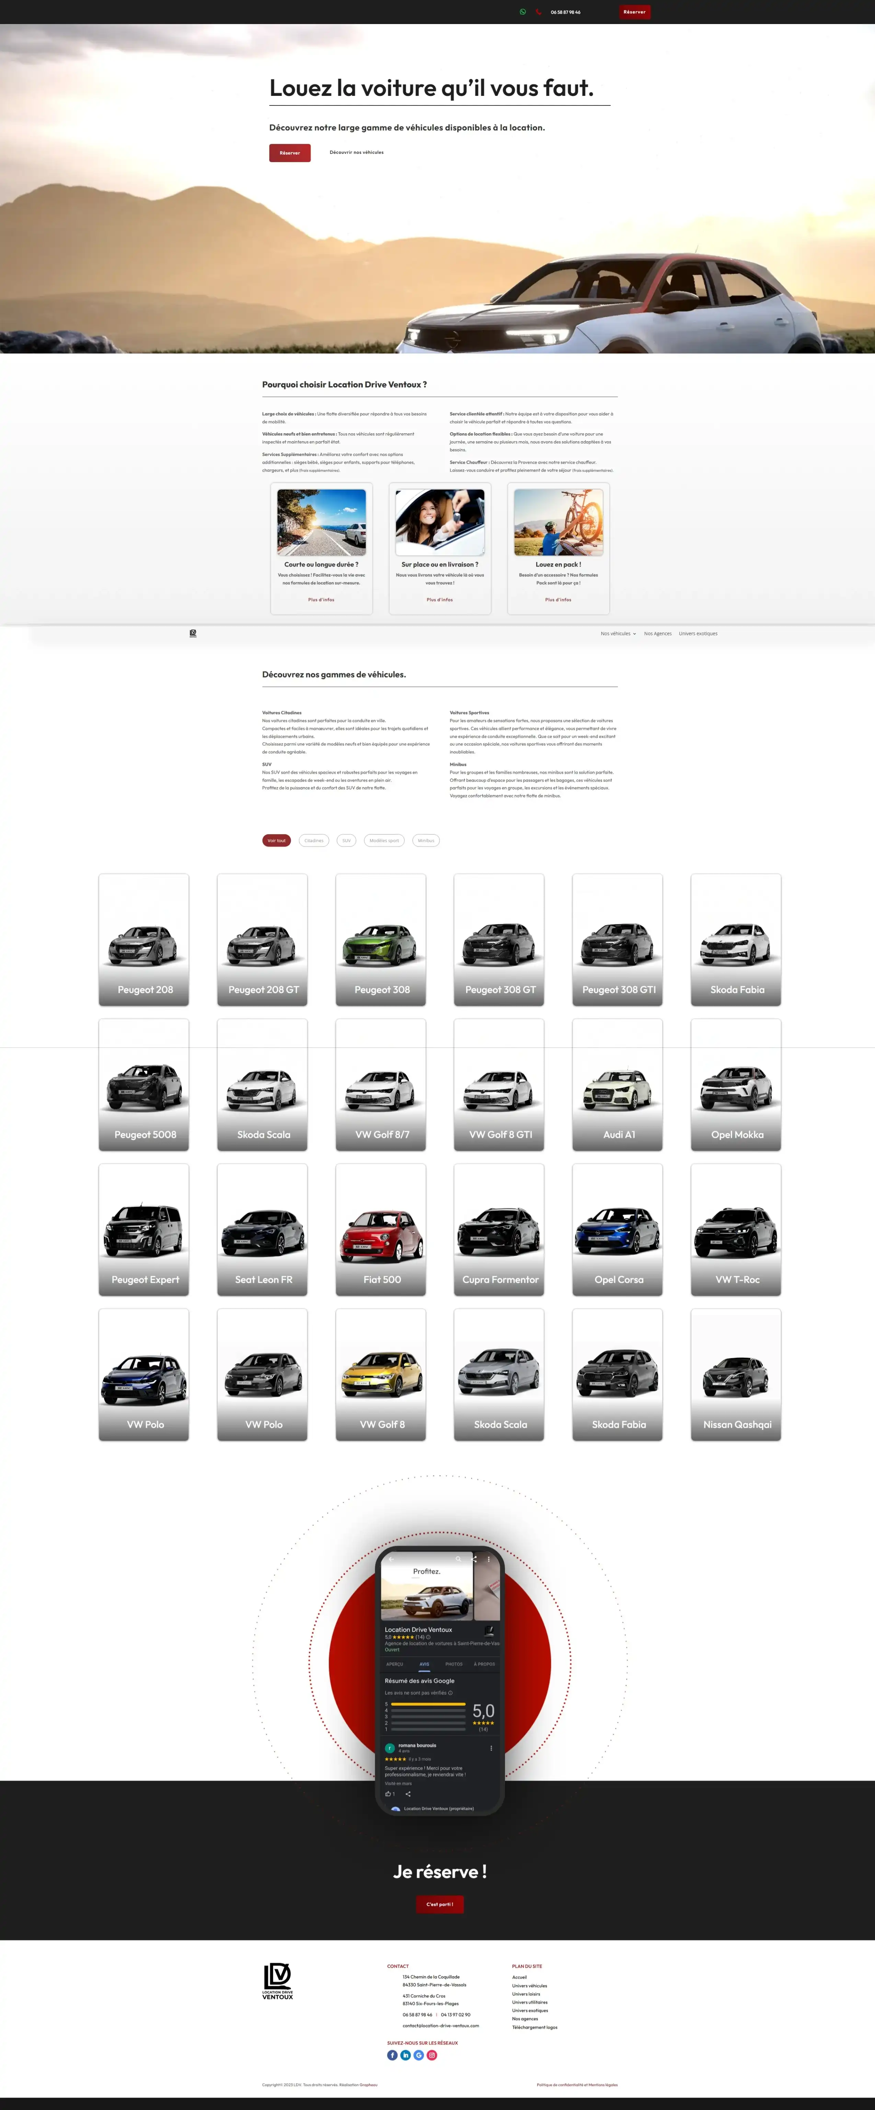
Task: Open the Peugeot 308 GT vehicle card
Action: click(499, 940)
